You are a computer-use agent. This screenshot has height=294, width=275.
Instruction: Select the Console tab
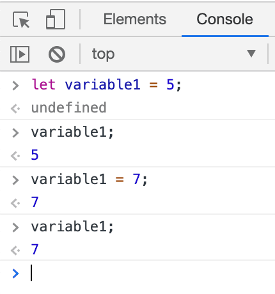[x=224, y=19]
